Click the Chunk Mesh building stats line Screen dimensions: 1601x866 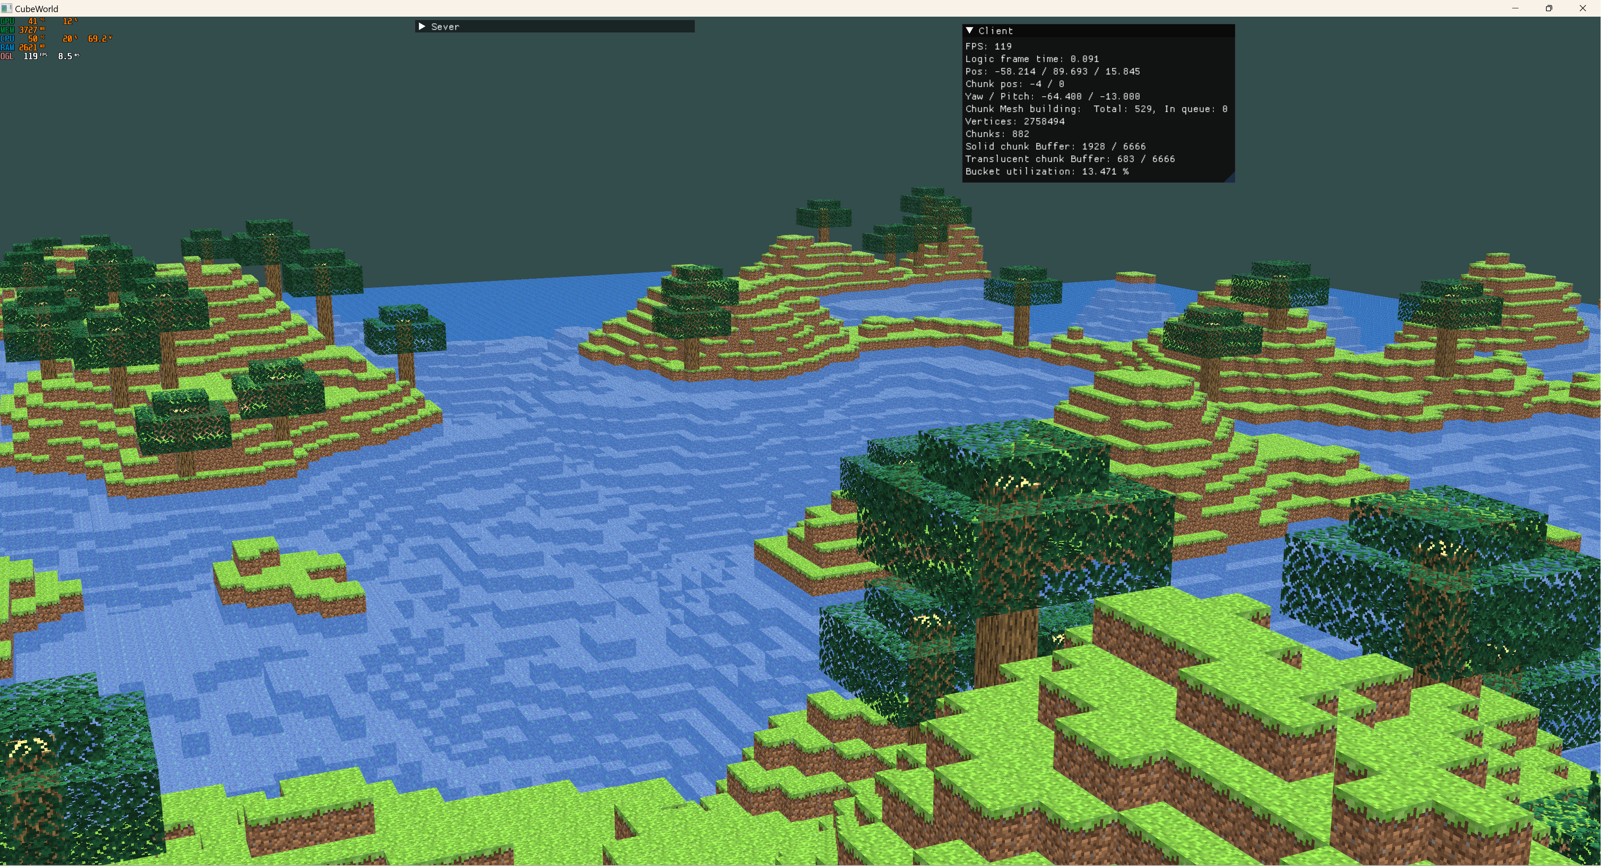click(x=1096, y=109)
